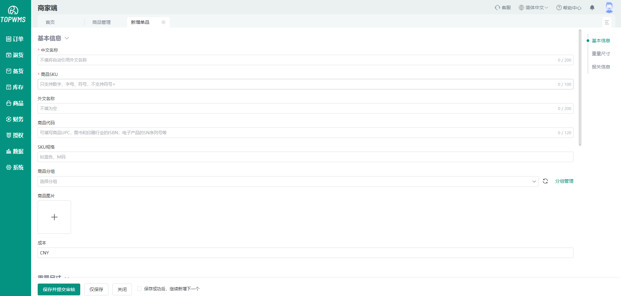Image resolution: width=621 pixels, height=296 pixels.
Task: Open the 财务 finance sidebar menu
Action: pos(15,119)
